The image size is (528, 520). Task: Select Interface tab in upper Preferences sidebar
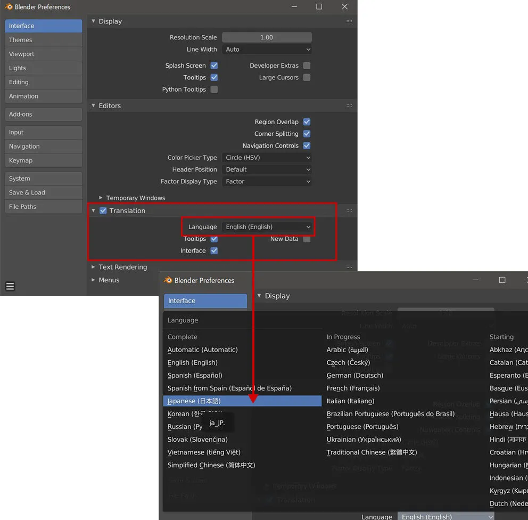[x=44, y=26]
